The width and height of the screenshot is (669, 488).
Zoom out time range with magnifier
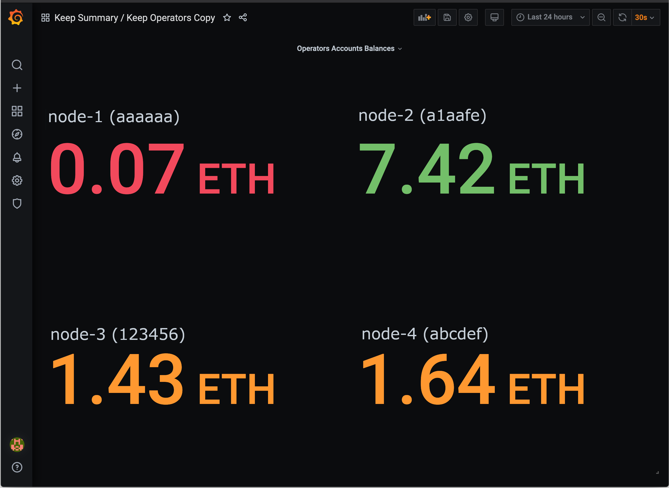click(601, 17)
